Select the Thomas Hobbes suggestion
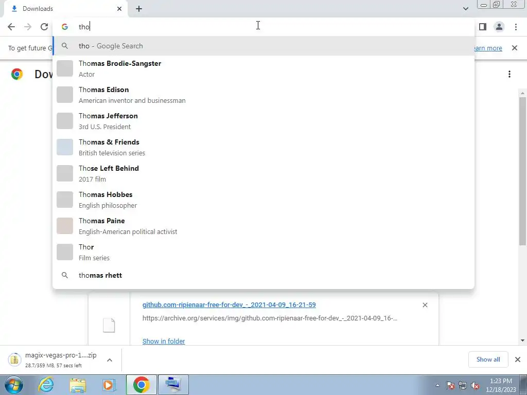The height and width of the screenshot is (395, 527). pos(263,200)
